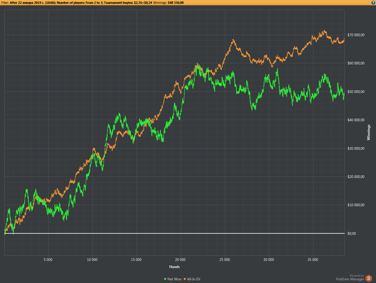Click the 15 000 hands axis label
The width and height of the screenshot is (376, 283).
[x=136, y=260]
